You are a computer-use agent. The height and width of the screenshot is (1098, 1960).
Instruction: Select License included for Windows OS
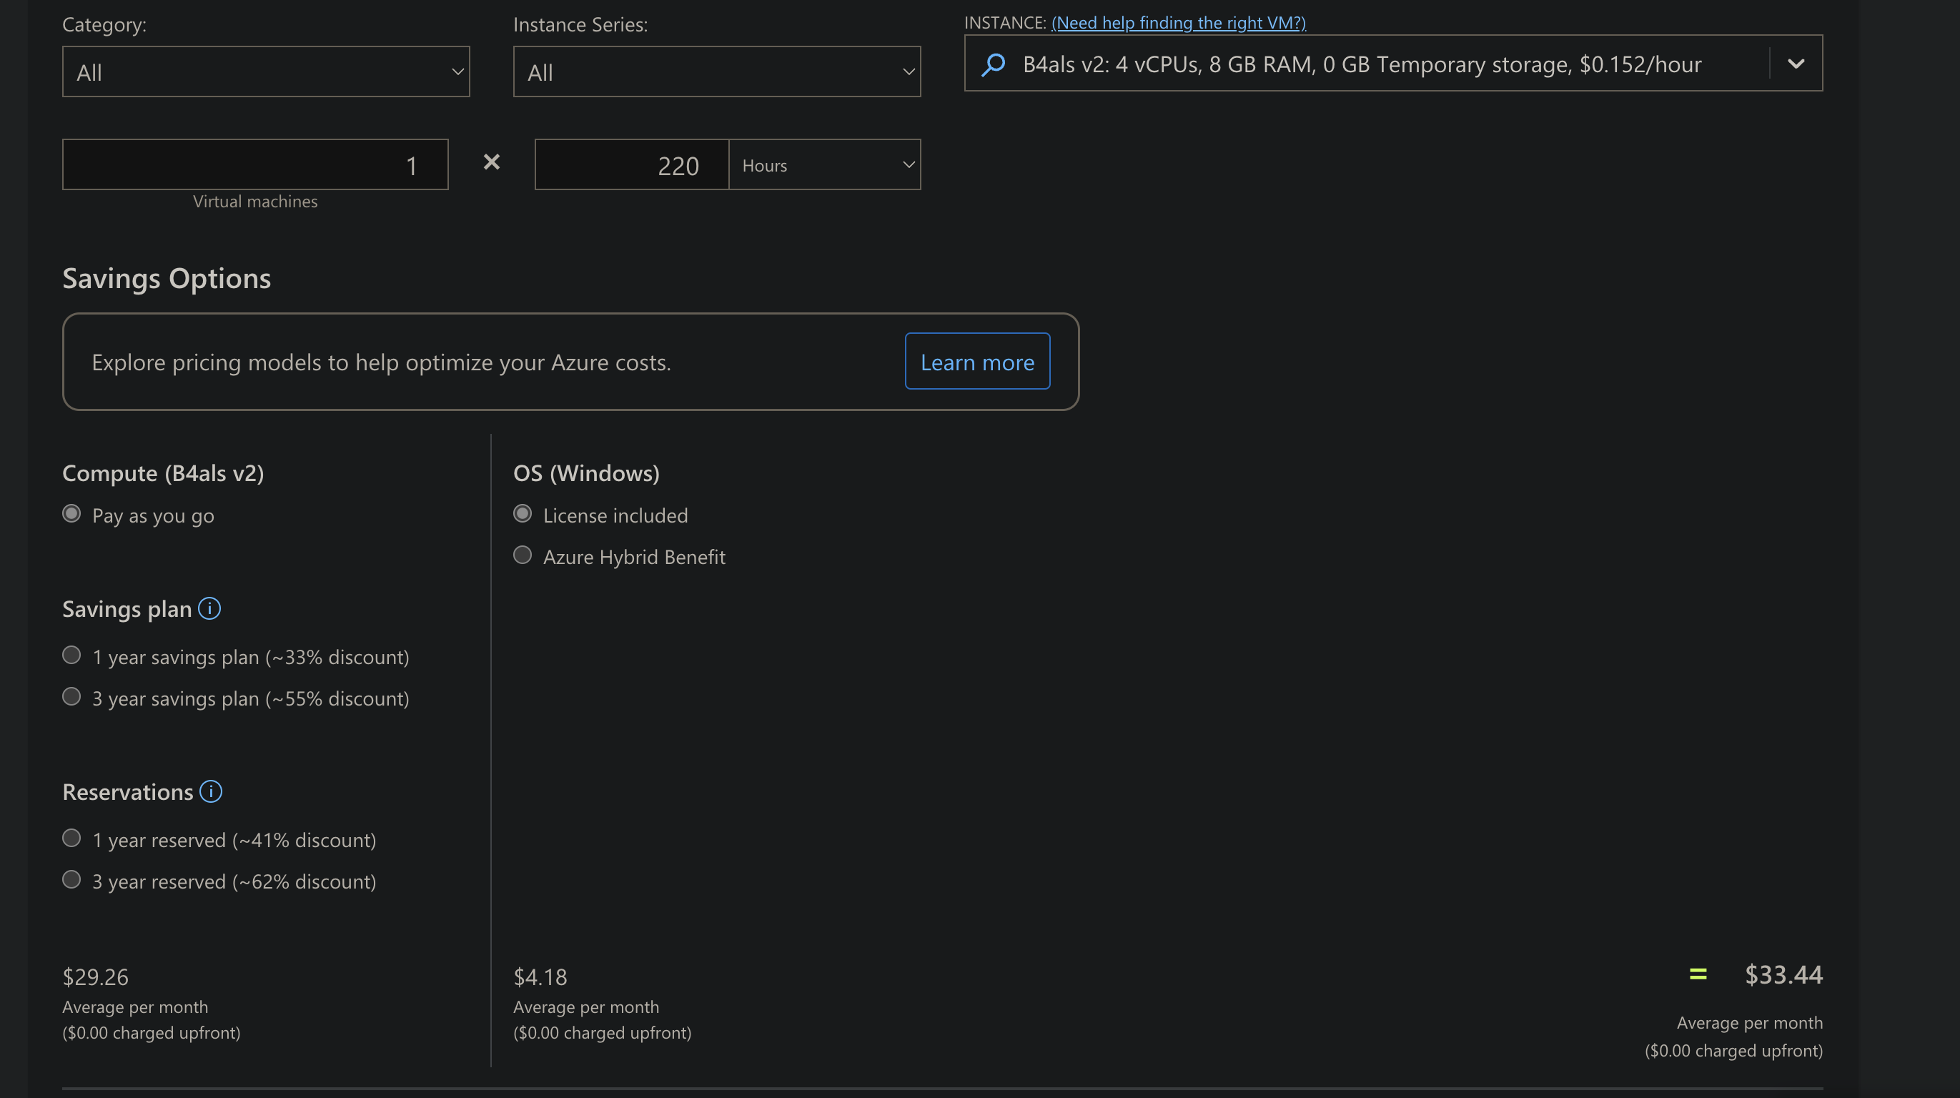click(523, 514)
